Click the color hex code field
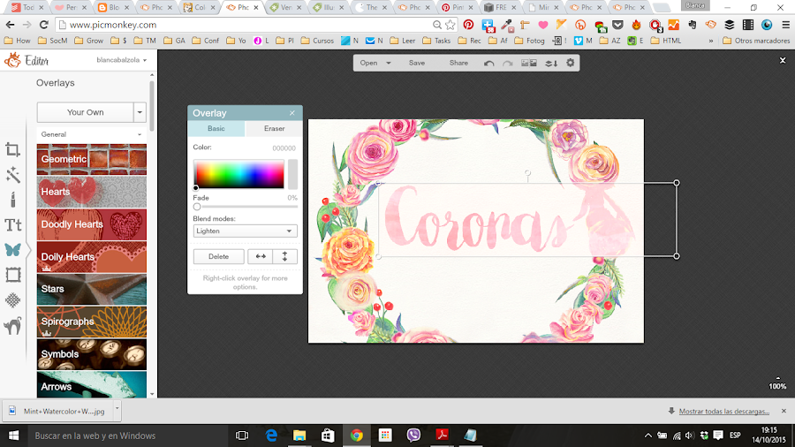 [284, 148]
